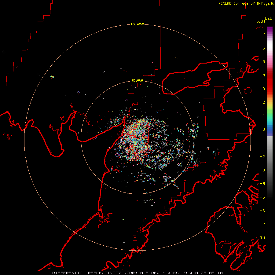Click the DZD product label above color bar
Viewport: 275px width, 275px height.
tap(269, 18)
